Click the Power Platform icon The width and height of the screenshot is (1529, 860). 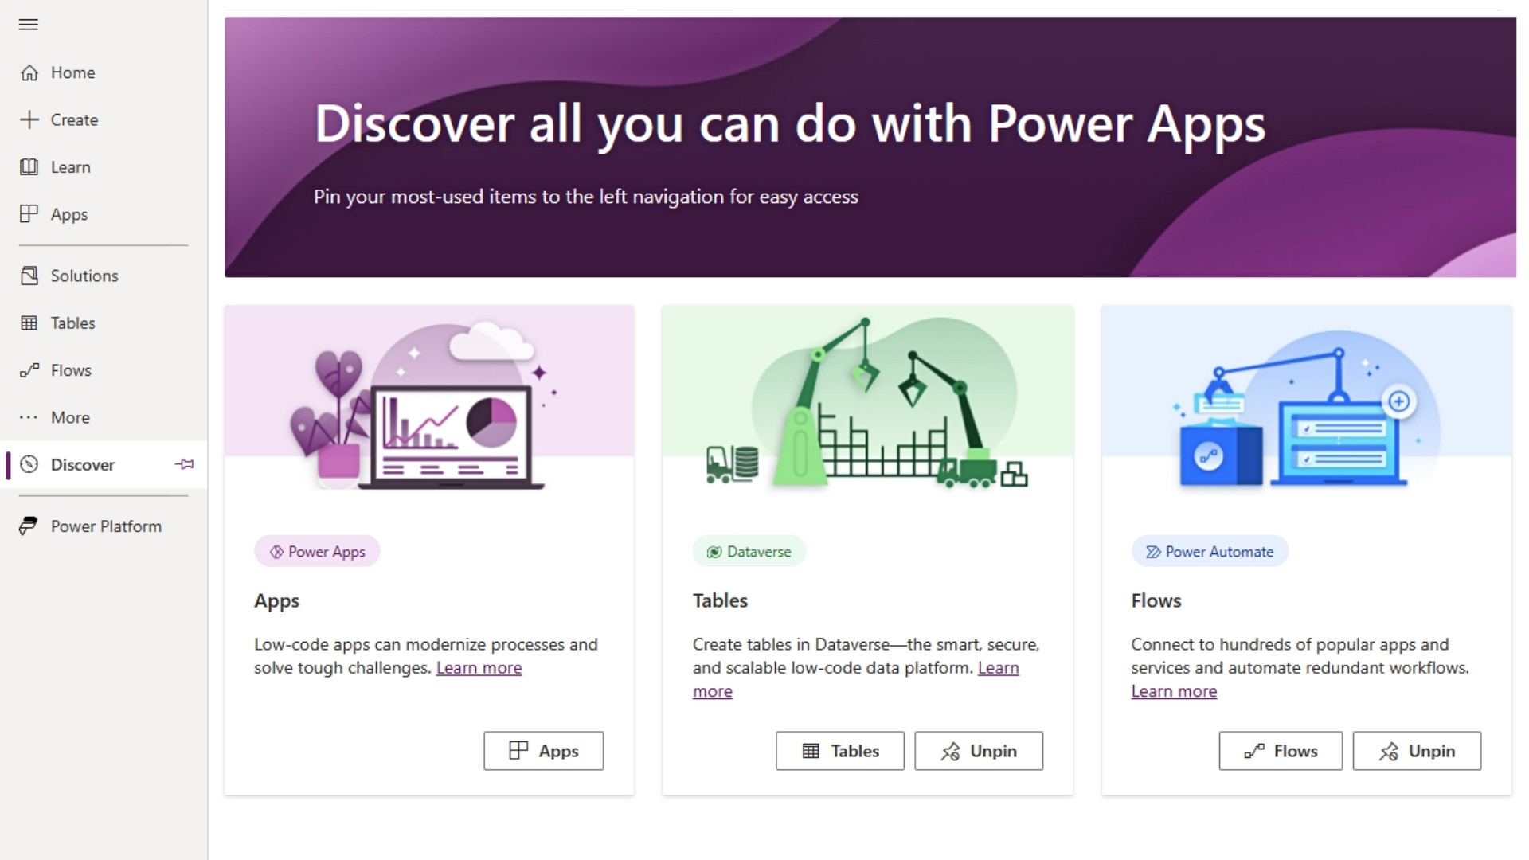point(29,526)
